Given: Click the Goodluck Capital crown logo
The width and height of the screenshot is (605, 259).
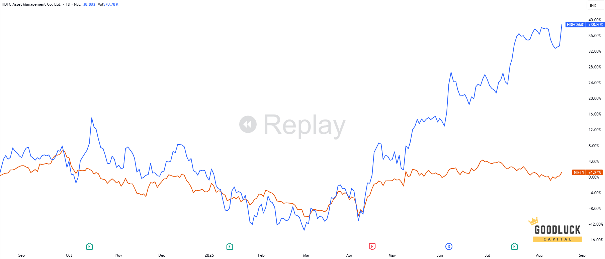Looking at the screenshot, I should click(533, 221).
